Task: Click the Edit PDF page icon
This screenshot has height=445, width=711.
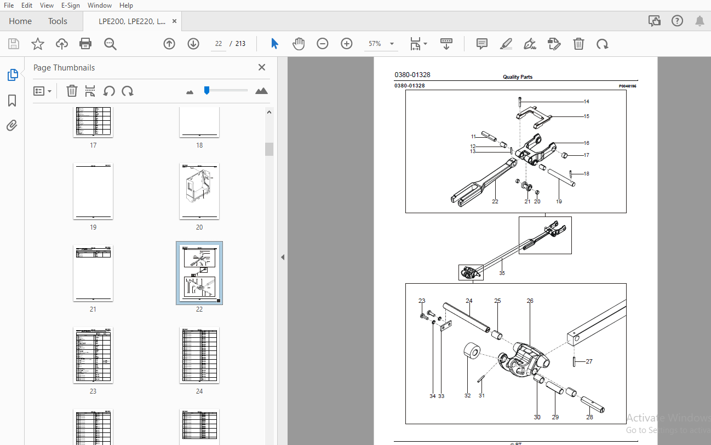Action: click(554, 44)
